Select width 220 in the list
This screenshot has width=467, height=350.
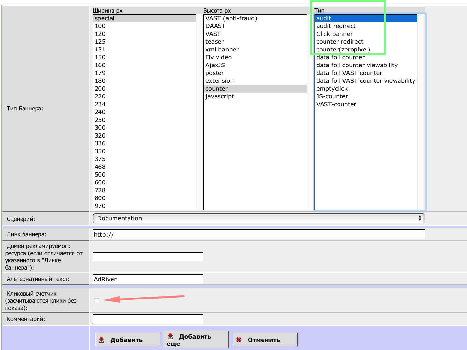pyautogui.click(x=144, y=96)
